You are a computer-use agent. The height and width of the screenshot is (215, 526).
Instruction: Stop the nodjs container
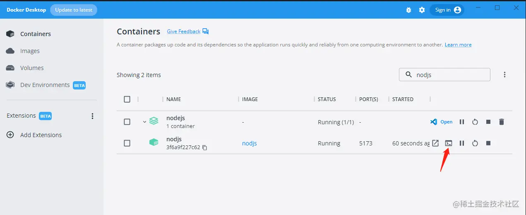[488, 143]
